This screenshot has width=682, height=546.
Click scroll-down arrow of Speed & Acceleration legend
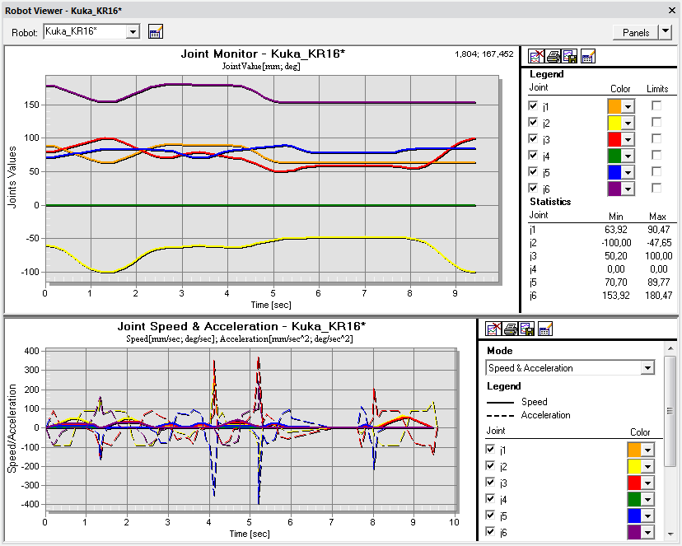670,534
